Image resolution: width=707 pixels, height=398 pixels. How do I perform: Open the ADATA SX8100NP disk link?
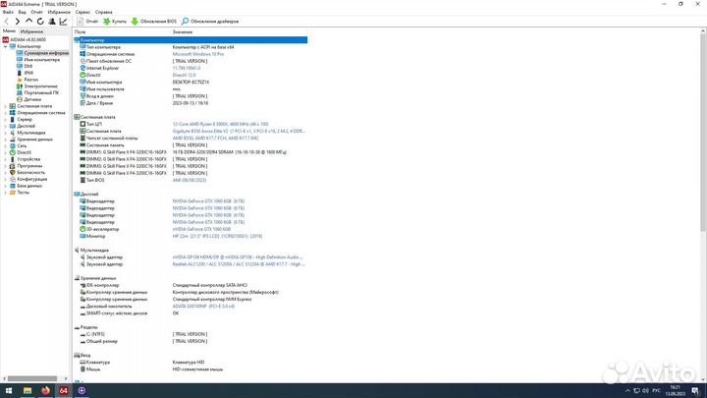coord(203,306)
